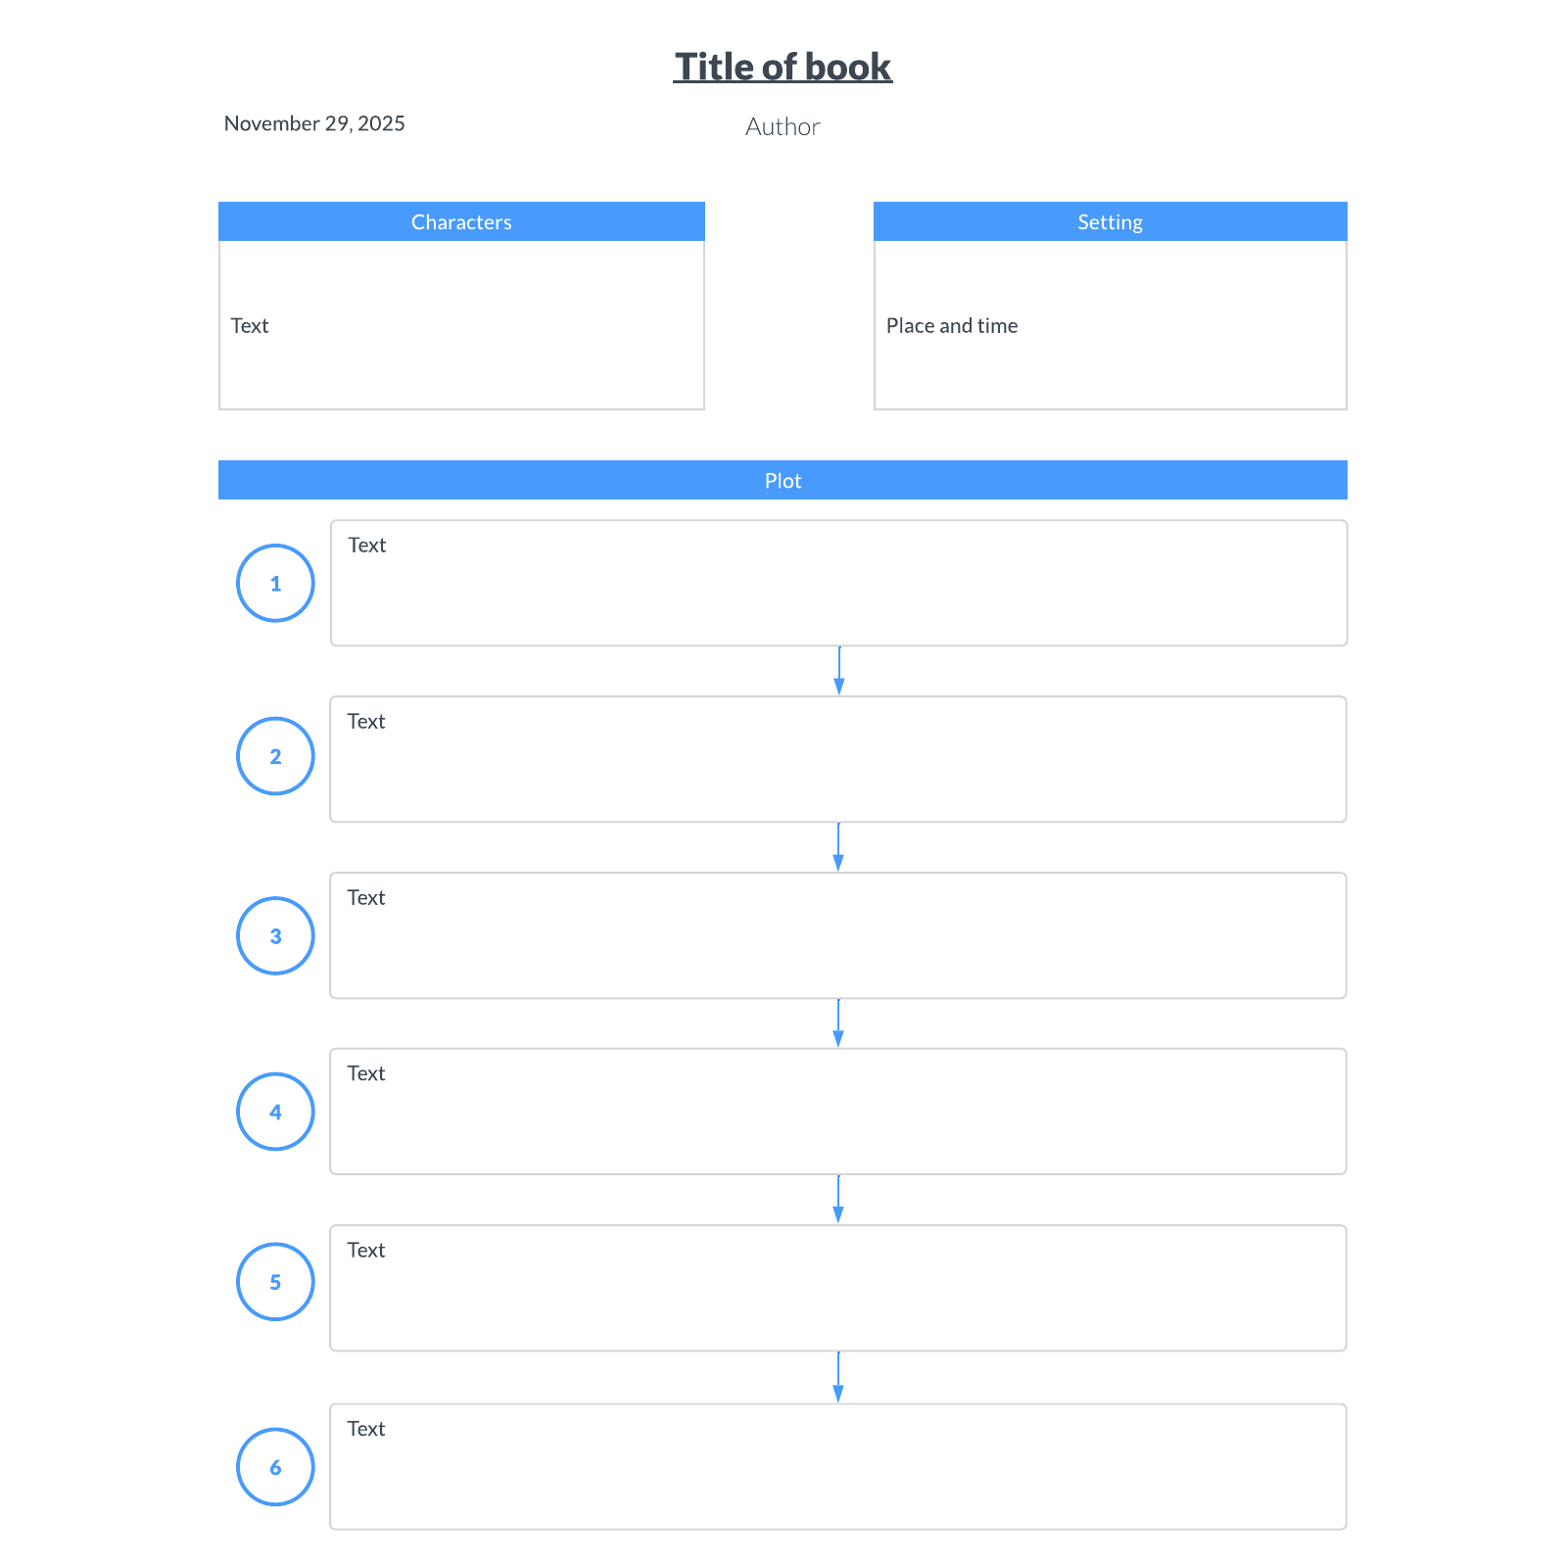Edit the final plot text box, step 6
The height and width of the screenshot is (1567, 1567).
tap(838, 1467)
